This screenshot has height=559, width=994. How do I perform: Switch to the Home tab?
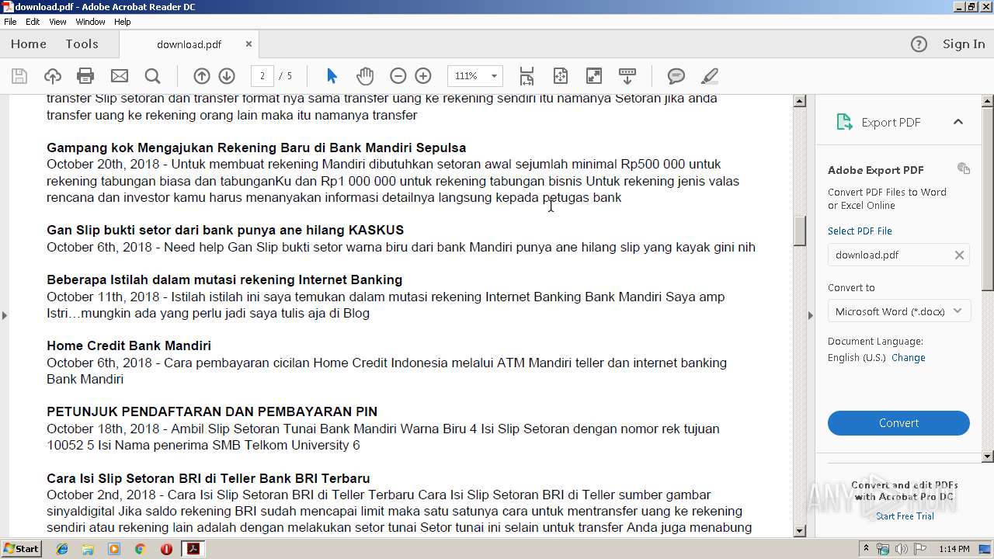click(29, 44)
